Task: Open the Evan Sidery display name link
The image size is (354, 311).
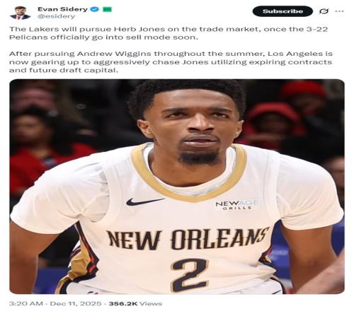Action: (x=62, y=9)
